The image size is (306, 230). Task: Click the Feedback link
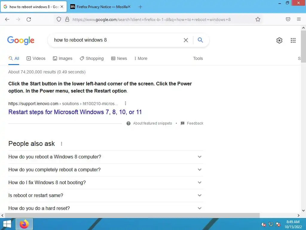tap(195, 123)
